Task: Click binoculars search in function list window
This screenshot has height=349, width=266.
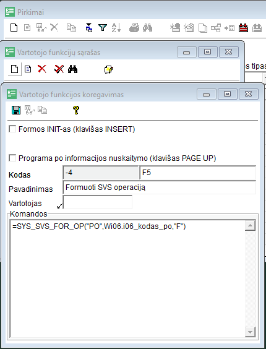Action: (x=72, y=69)
